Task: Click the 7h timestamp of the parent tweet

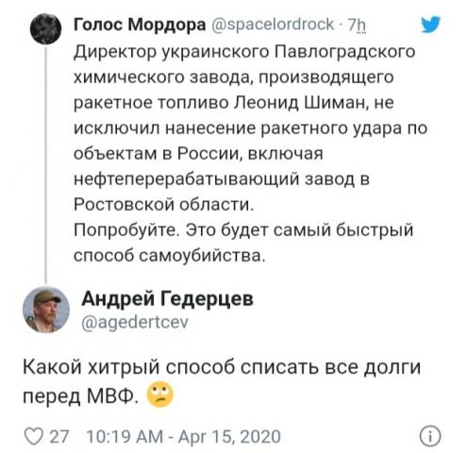Action: pos(357,25)
